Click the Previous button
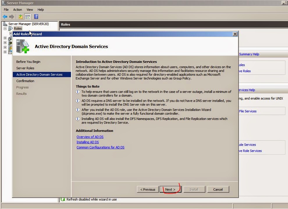The height and width of the screenshot is (209, 288). [148, 189]
